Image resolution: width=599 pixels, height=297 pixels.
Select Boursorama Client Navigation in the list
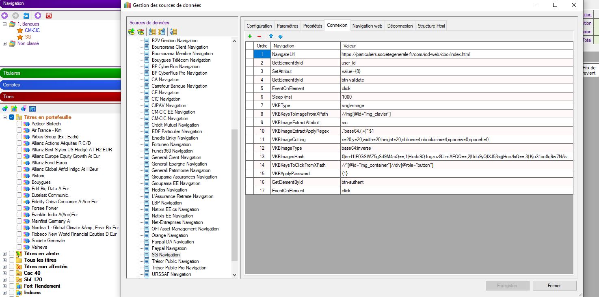click(x=179, y=47)
